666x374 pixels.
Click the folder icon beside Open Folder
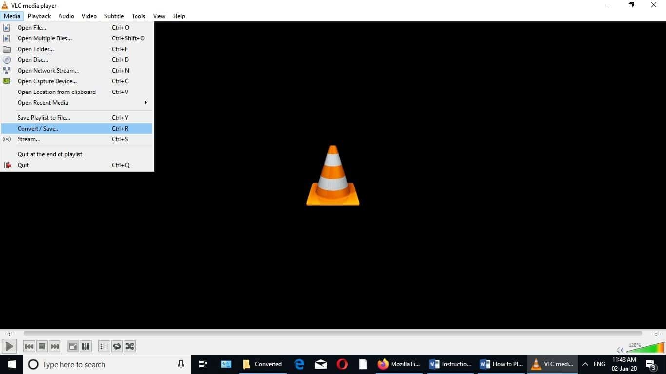coord(7,49)
